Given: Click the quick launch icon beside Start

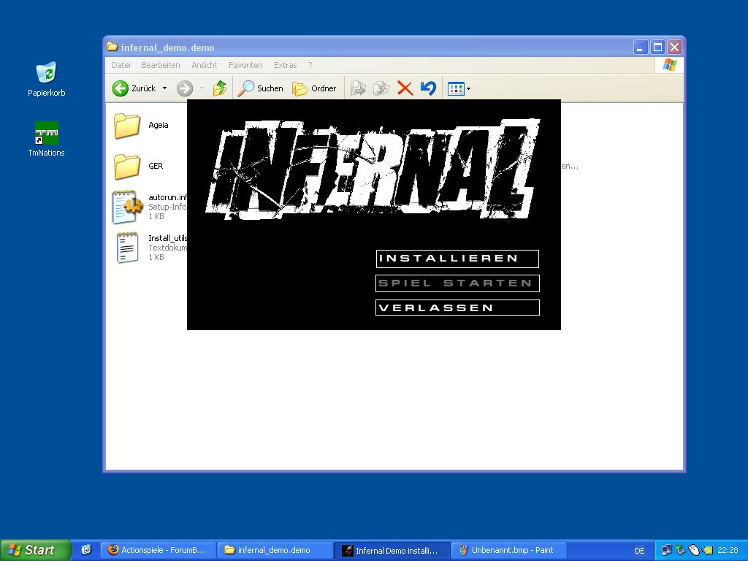Looking at the screenshot, I should tap(86, 550).
